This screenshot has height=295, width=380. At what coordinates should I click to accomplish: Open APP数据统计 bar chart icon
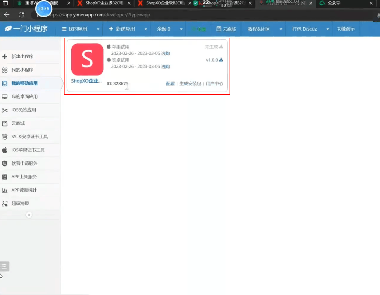(x=5, y=190)
